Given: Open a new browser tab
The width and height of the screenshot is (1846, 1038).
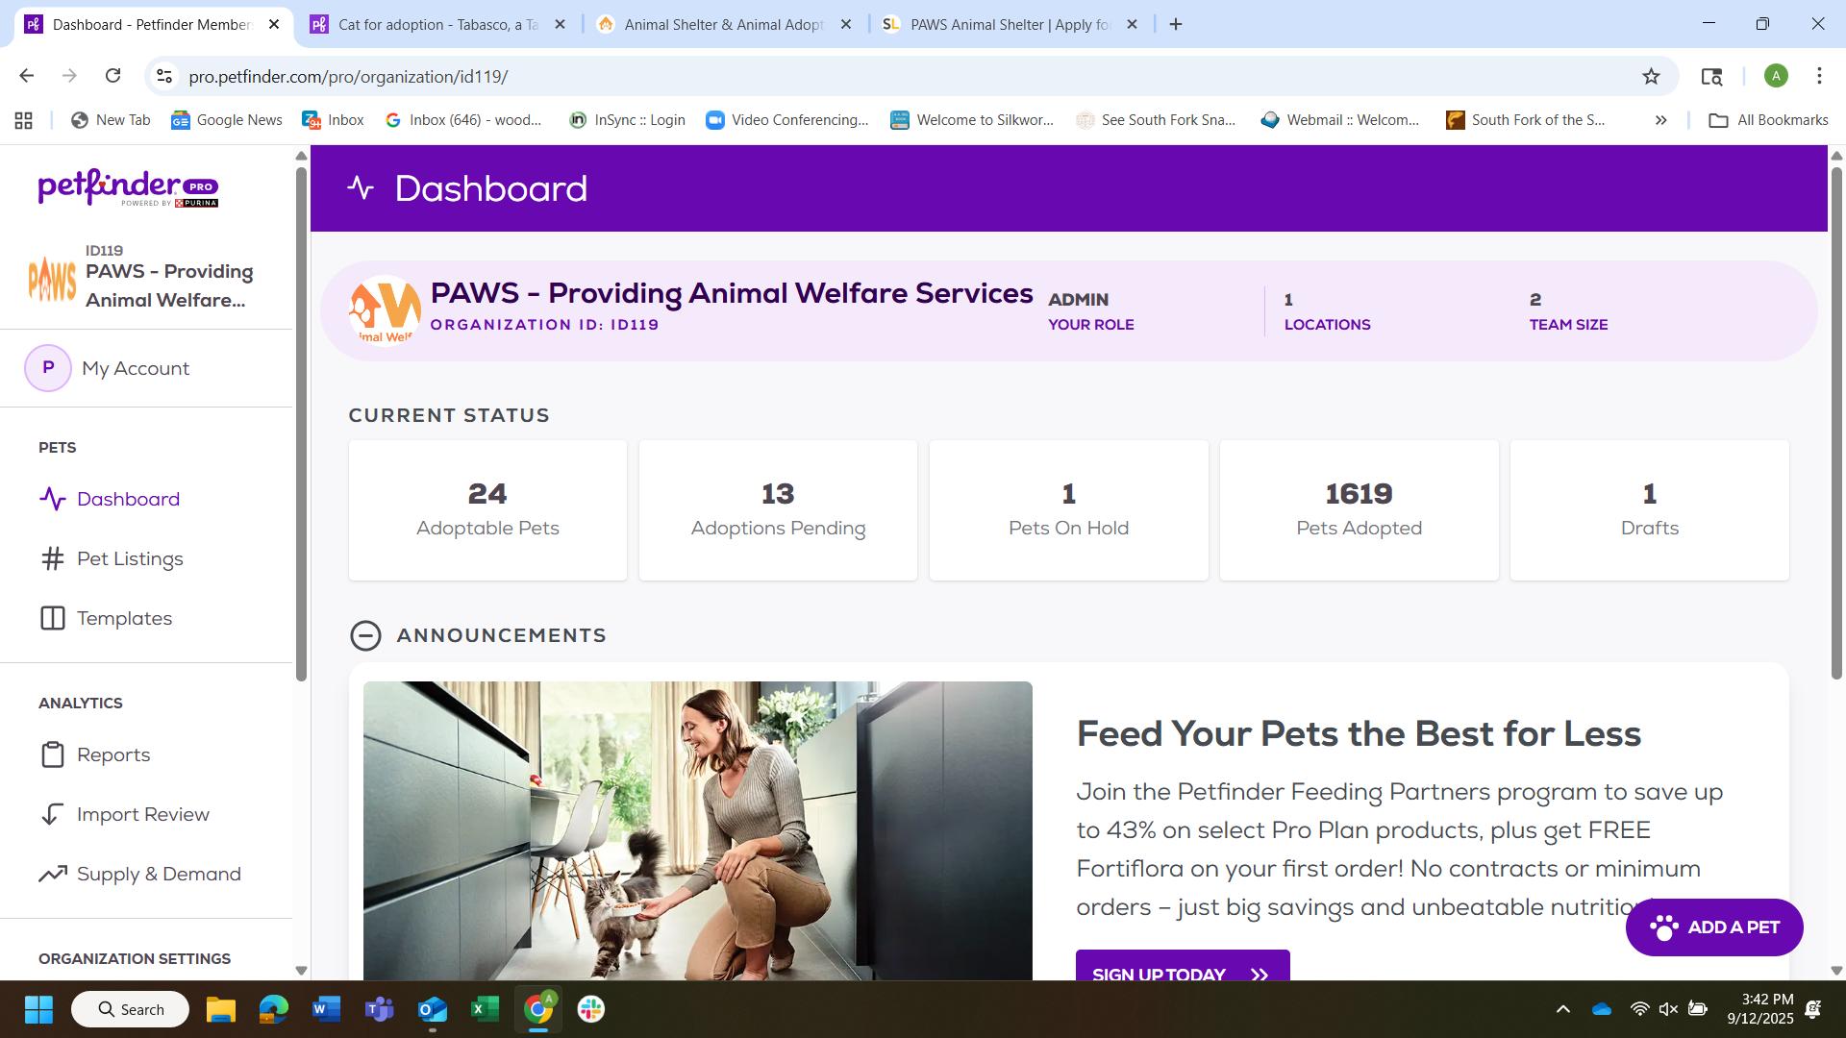Looking at the screenshot, I should click(1175, 24).
